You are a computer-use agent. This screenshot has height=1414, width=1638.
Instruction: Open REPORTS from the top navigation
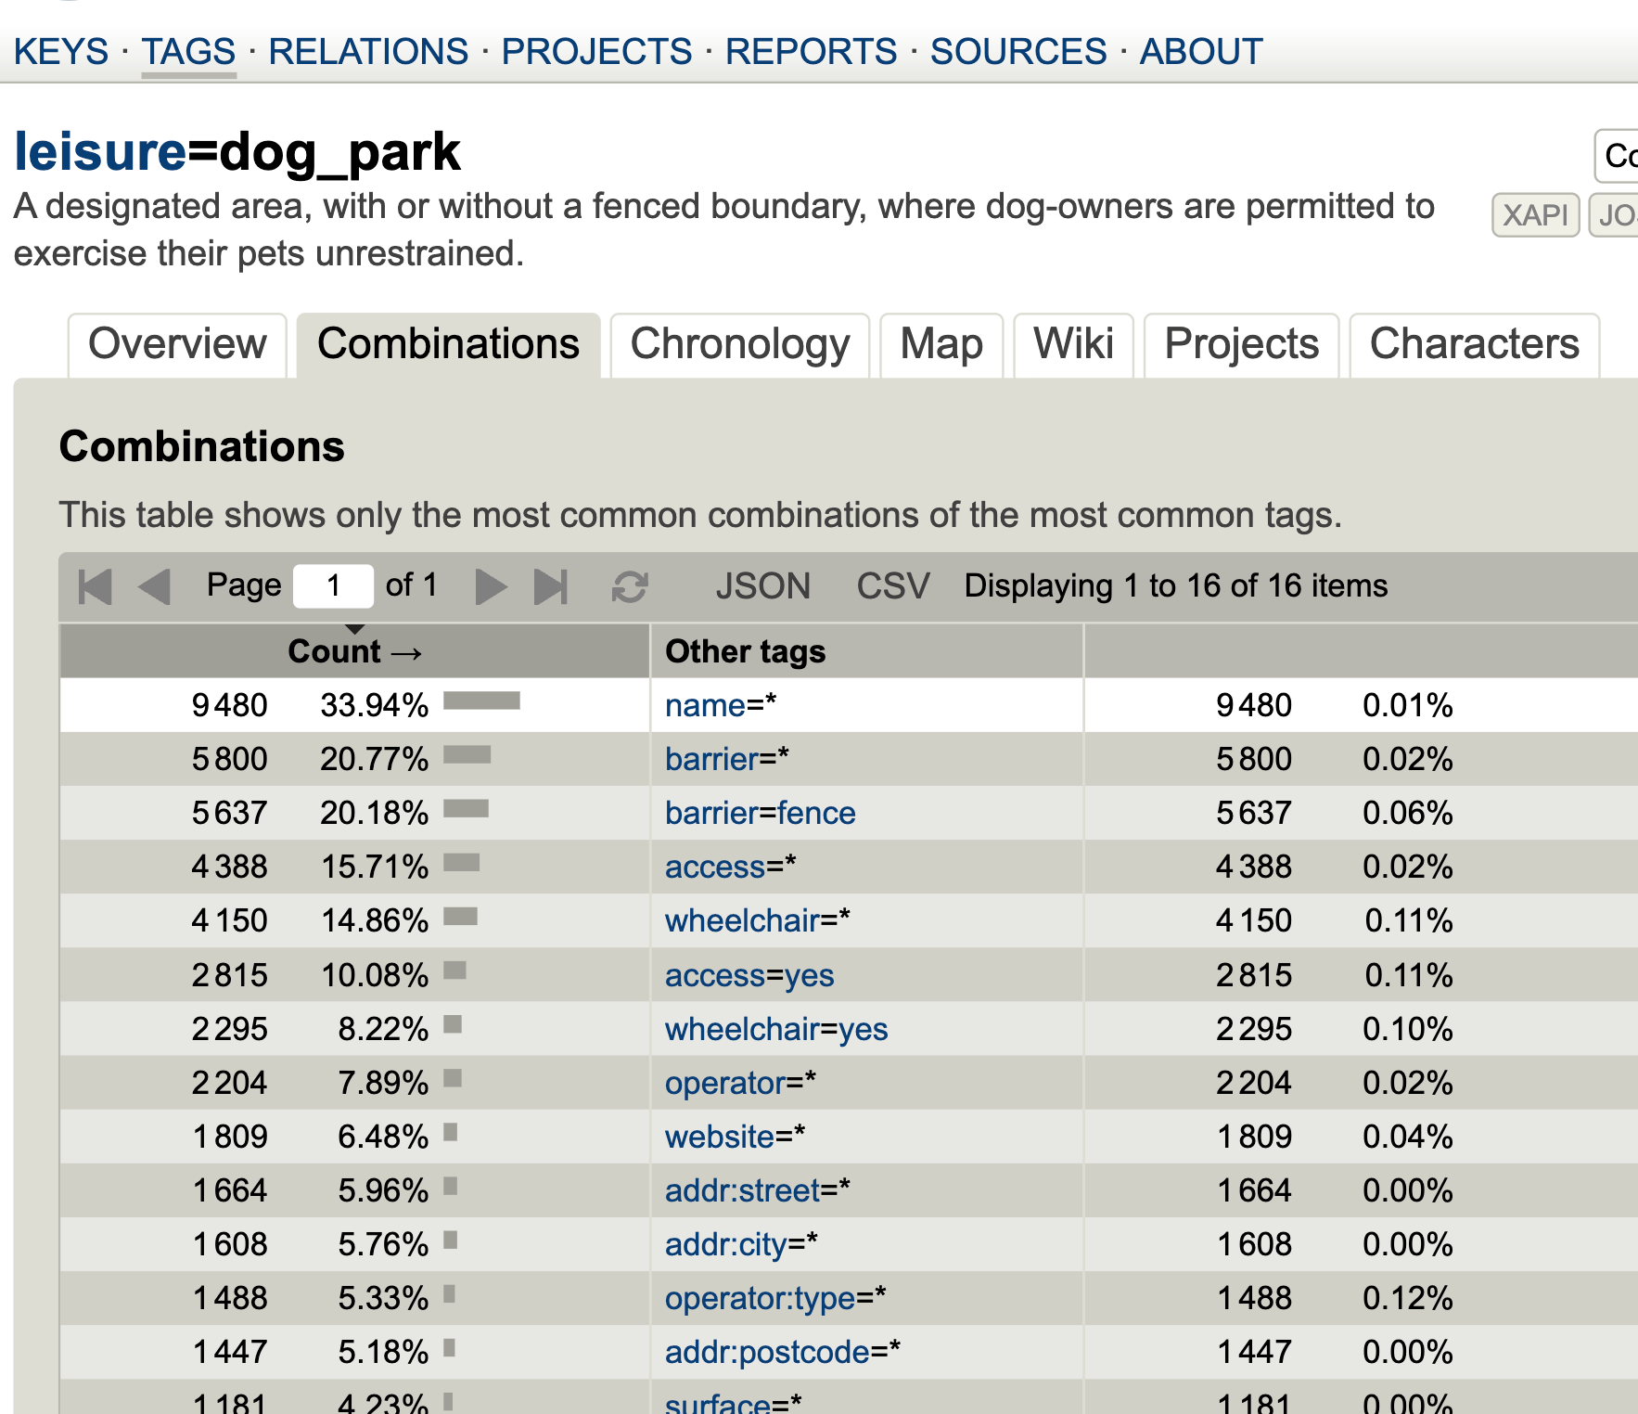tap(811, 52)
